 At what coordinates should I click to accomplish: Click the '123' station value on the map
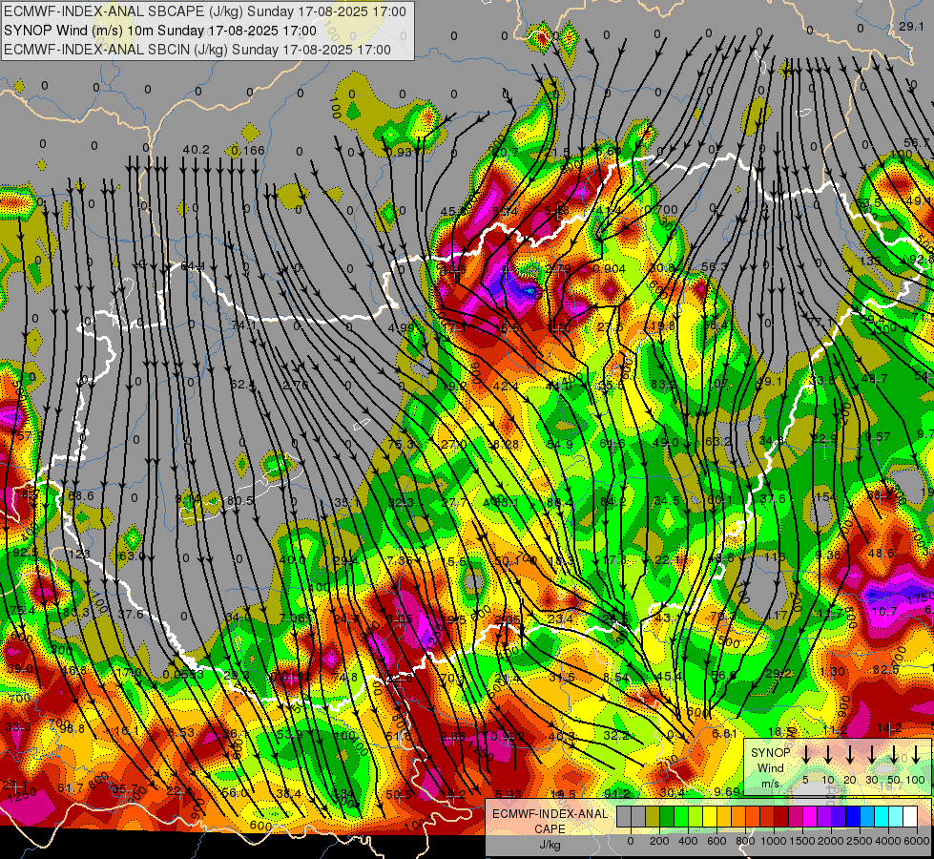(x=79, y=555)
